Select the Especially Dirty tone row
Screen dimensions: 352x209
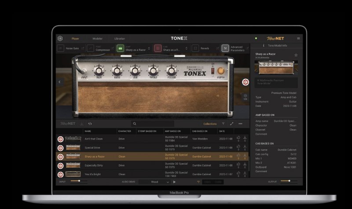[x=152, y=166]
